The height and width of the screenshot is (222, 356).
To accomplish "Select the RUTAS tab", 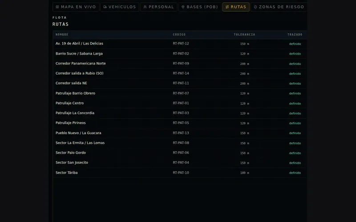I will [x=236, y=7].
